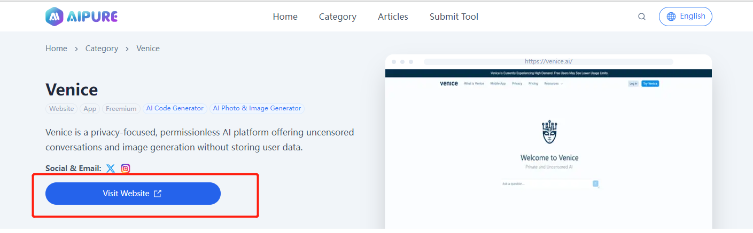Select the App tag

click(x=90, y=109)
